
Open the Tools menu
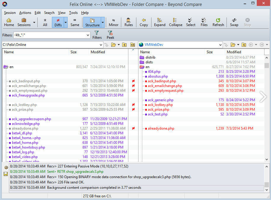73,13
